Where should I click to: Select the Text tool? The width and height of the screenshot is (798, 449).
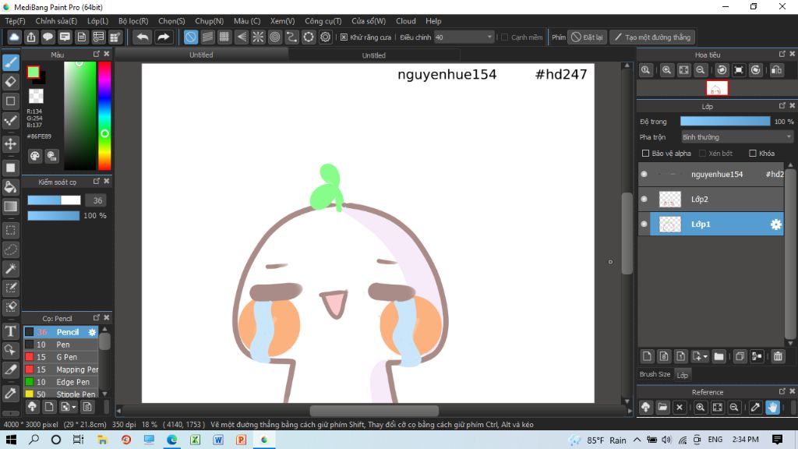(x=11, y=331)
